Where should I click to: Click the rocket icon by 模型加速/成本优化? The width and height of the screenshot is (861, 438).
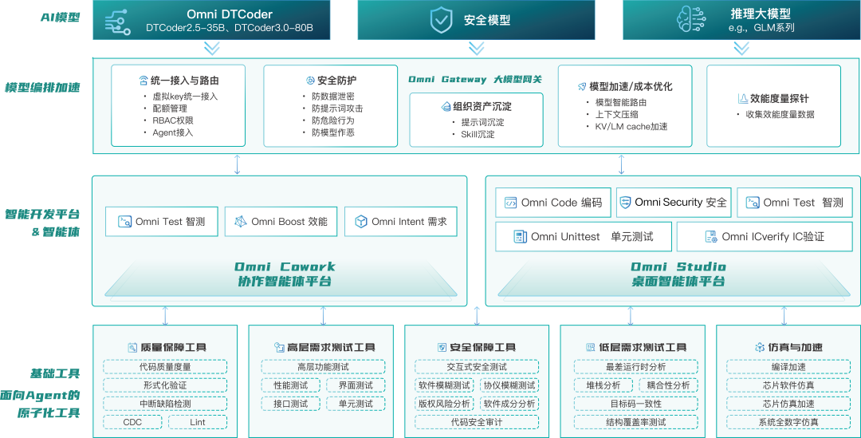(581, 87)
